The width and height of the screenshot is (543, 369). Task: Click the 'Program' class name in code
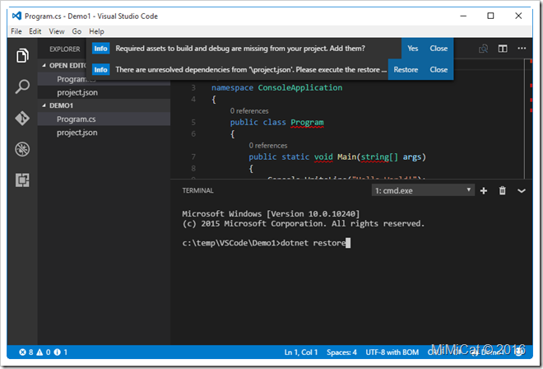pos(307,123)
